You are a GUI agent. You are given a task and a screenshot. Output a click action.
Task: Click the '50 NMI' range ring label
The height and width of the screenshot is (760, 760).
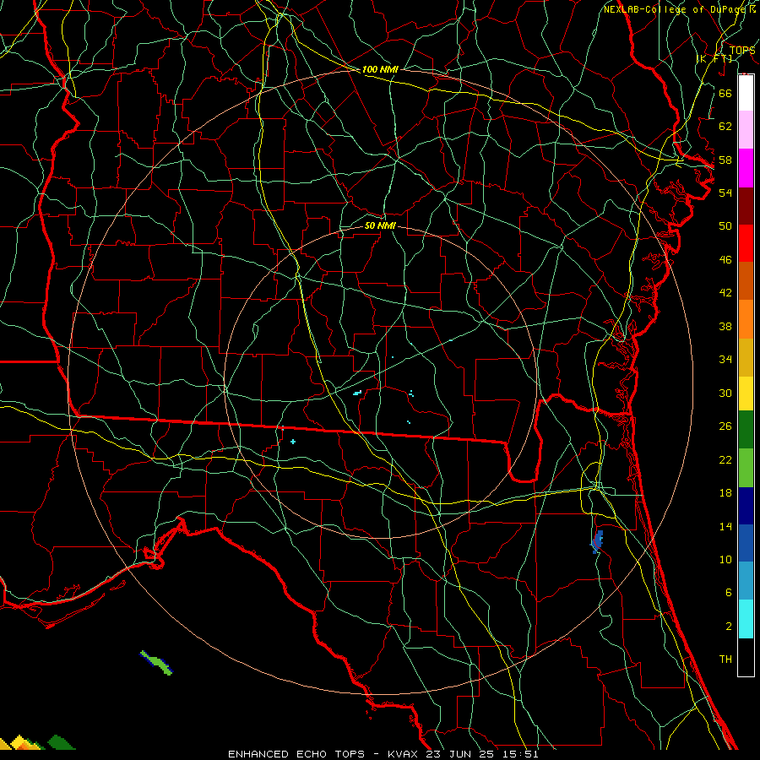pos(380,225)
